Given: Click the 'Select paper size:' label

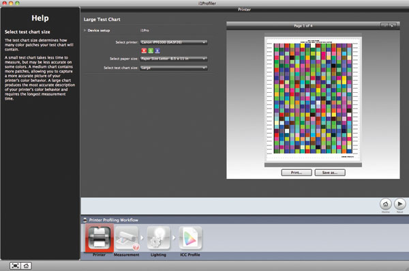Looking at the screenshot, I should pos(124,59).
